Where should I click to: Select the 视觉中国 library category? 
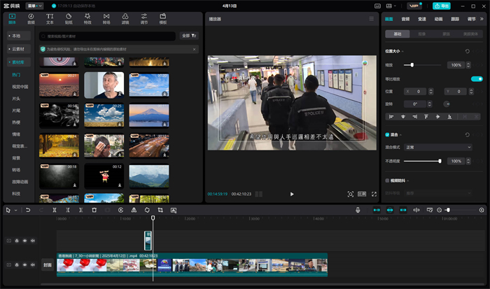tap(20, 87)
